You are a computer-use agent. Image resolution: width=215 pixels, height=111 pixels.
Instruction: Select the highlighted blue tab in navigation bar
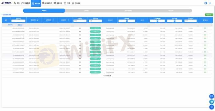point(36,3)
